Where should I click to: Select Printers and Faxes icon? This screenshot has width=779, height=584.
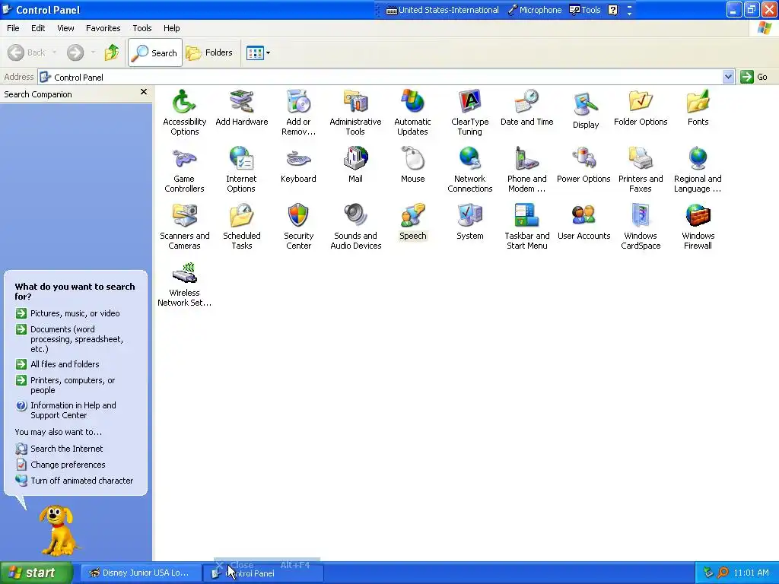click(x=641, y=169)
